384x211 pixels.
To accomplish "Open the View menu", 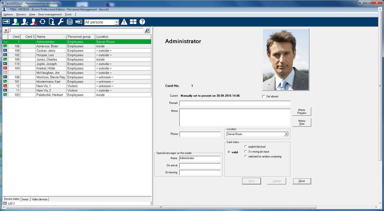I will (x=32, y=15).
